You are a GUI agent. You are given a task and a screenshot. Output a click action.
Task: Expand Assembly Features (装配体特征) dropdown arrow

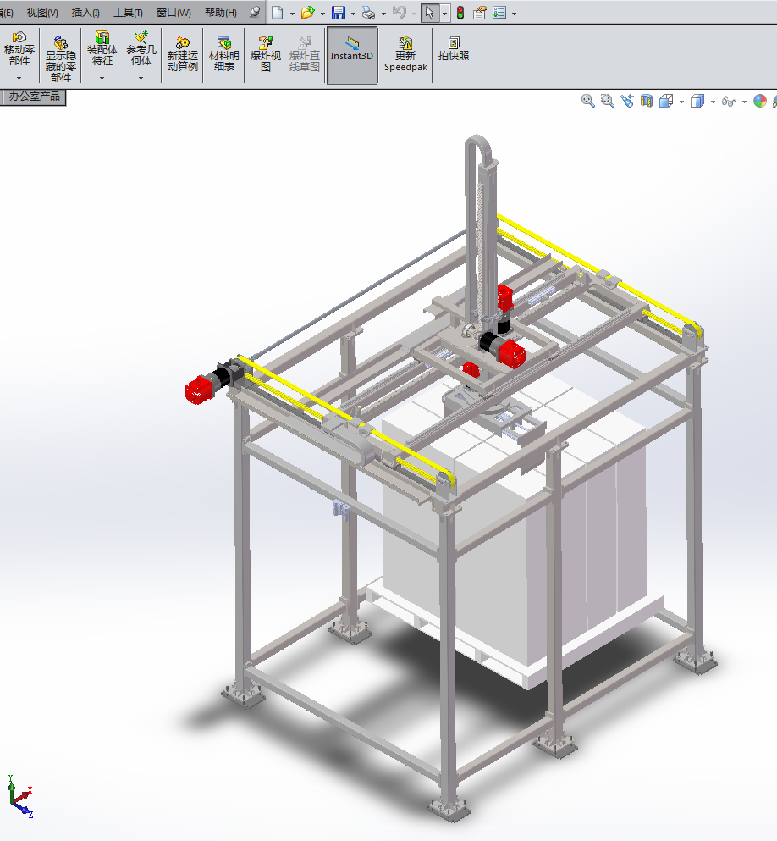point(102,78)
